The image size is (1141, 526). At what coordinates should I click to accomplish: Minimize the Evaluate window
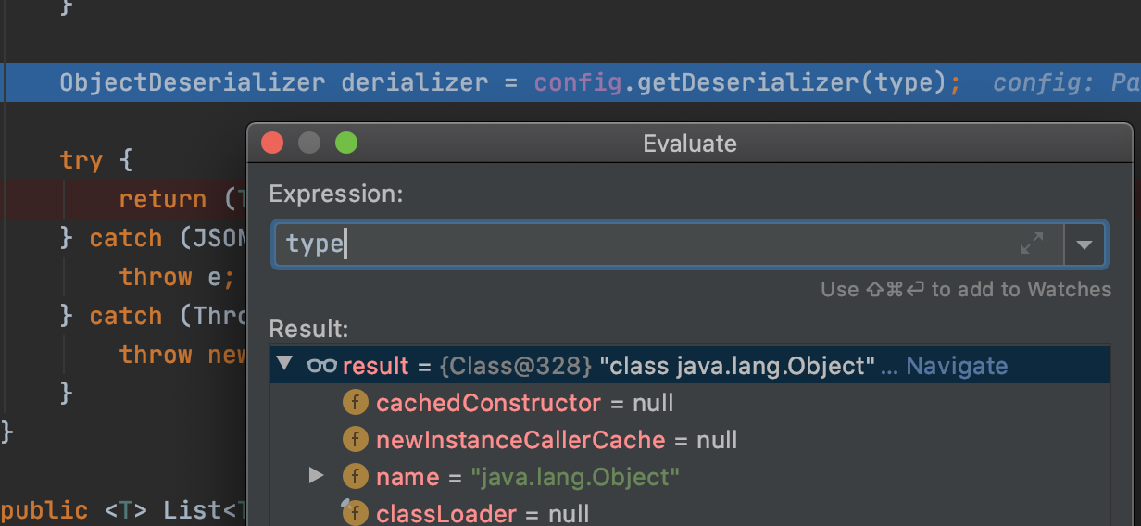click(x=309, y=143)
